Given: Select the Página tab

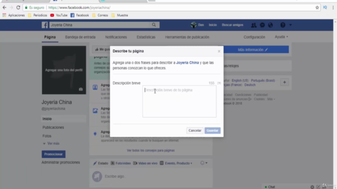Looking at the screenshot, I should coord(50,37).
